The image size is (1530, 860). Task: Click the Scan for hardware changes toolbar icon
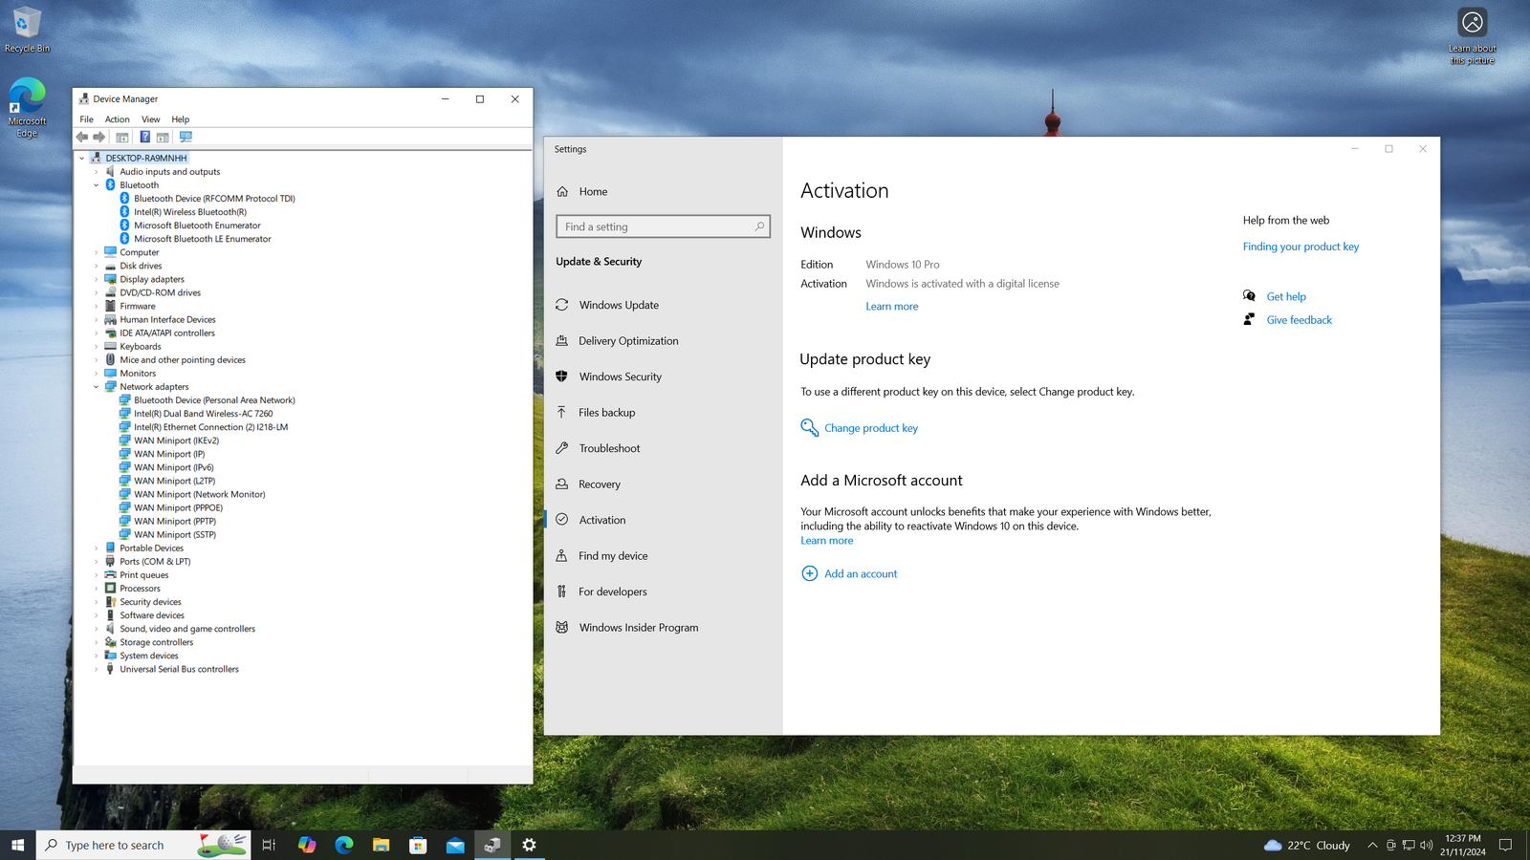coord(186,137)
